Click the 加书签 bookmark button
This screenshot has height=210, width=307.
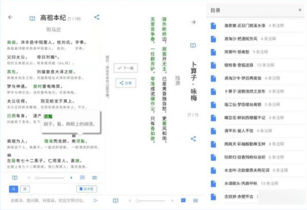(86, 189)
